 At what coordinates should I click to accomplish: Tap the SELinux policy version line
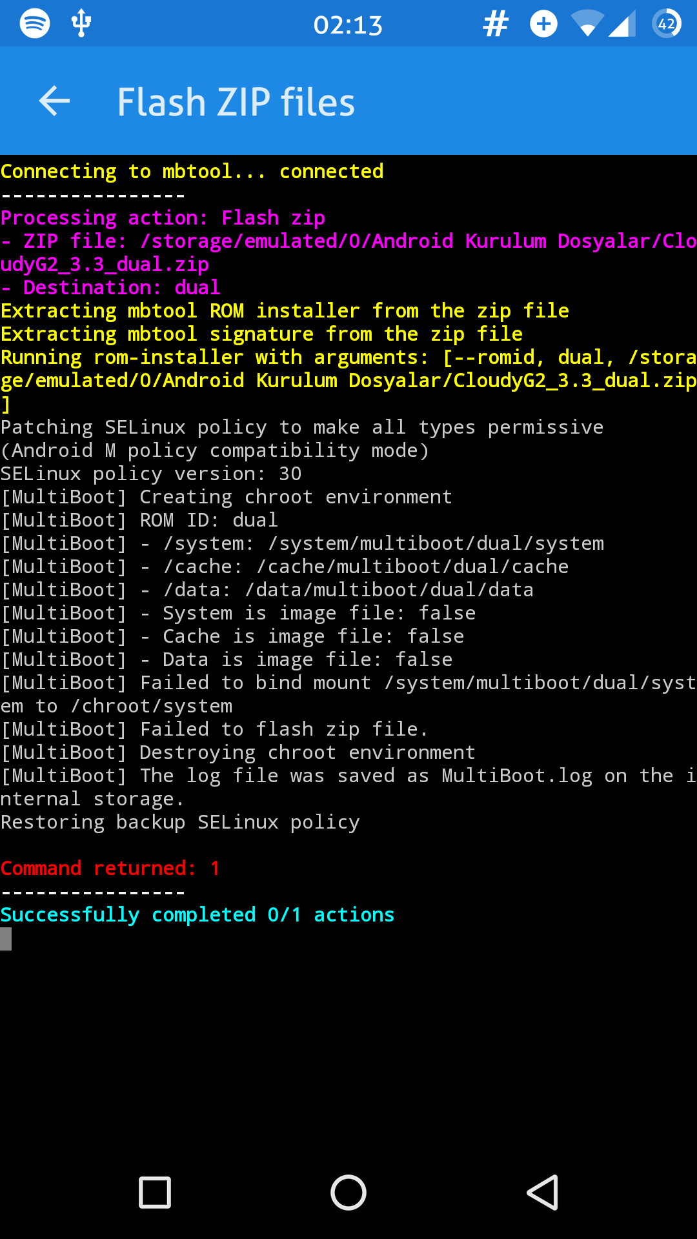tap(151, 474)
